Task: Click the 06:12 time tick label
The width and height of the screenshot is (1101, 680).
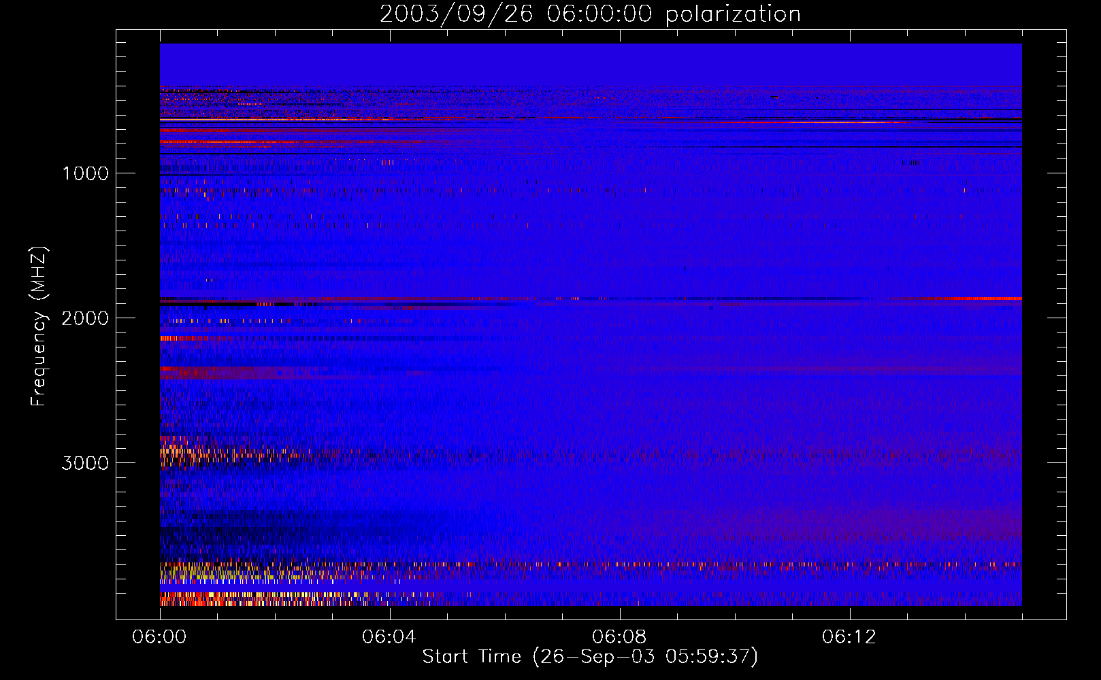Action: click(x=849, y=637)
